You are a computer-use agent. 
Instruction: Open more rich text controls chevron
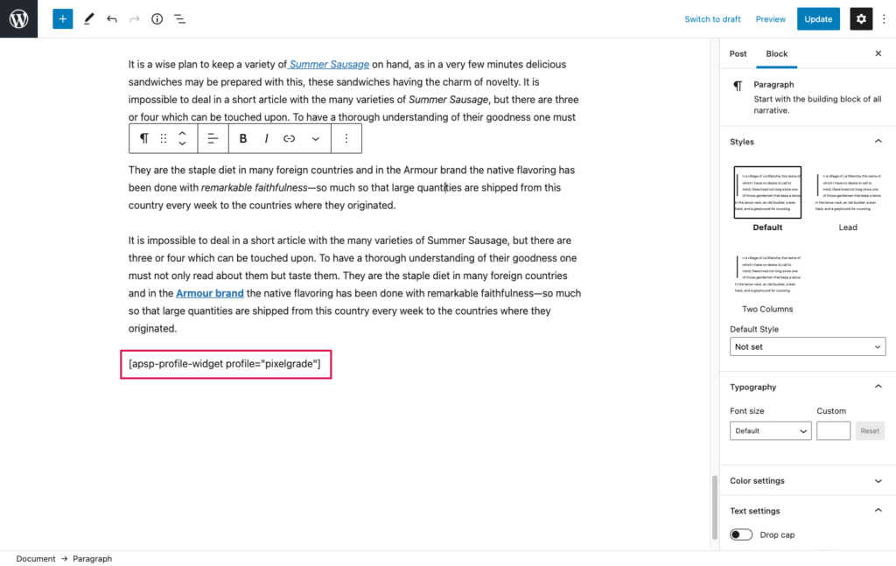point(315,138)
